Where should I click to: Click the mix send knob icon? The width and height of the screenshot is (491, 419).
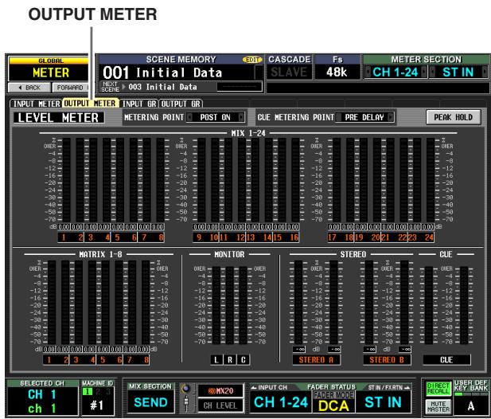tap(186, 389)
